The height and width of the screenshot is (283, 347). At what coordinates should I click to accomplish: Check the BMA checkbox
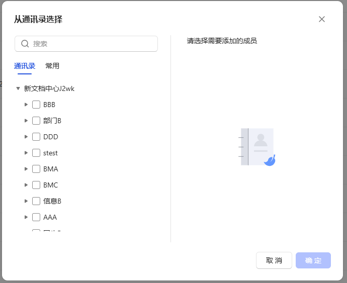(36, 169)
